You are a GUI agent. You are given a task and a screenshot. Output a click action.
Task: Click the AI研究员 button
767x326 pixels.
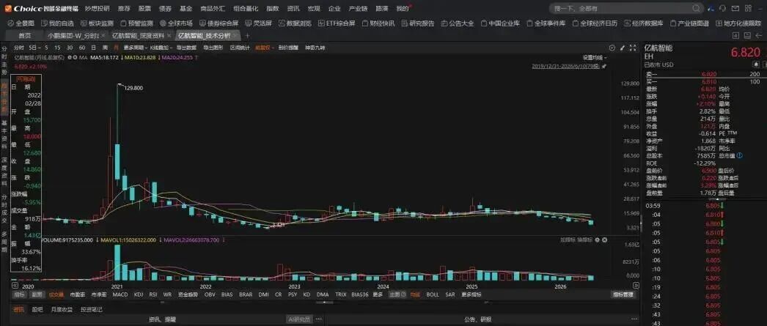click(x=300, y=319)
